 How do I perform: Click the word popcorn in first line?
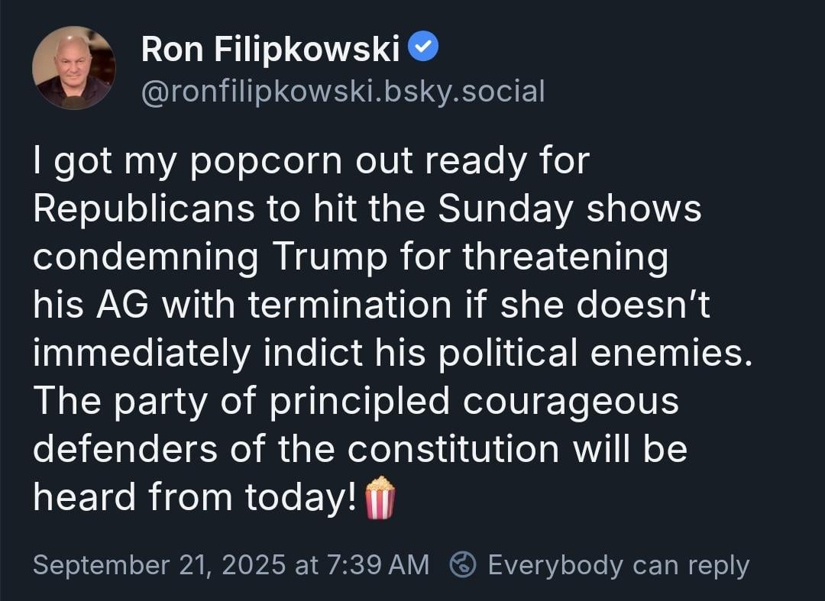coord(265,161)
